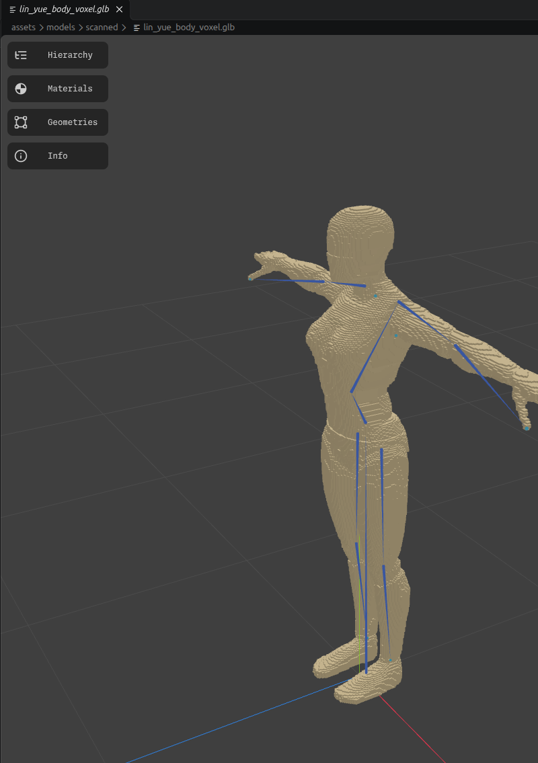Open the Info panel

57,156
